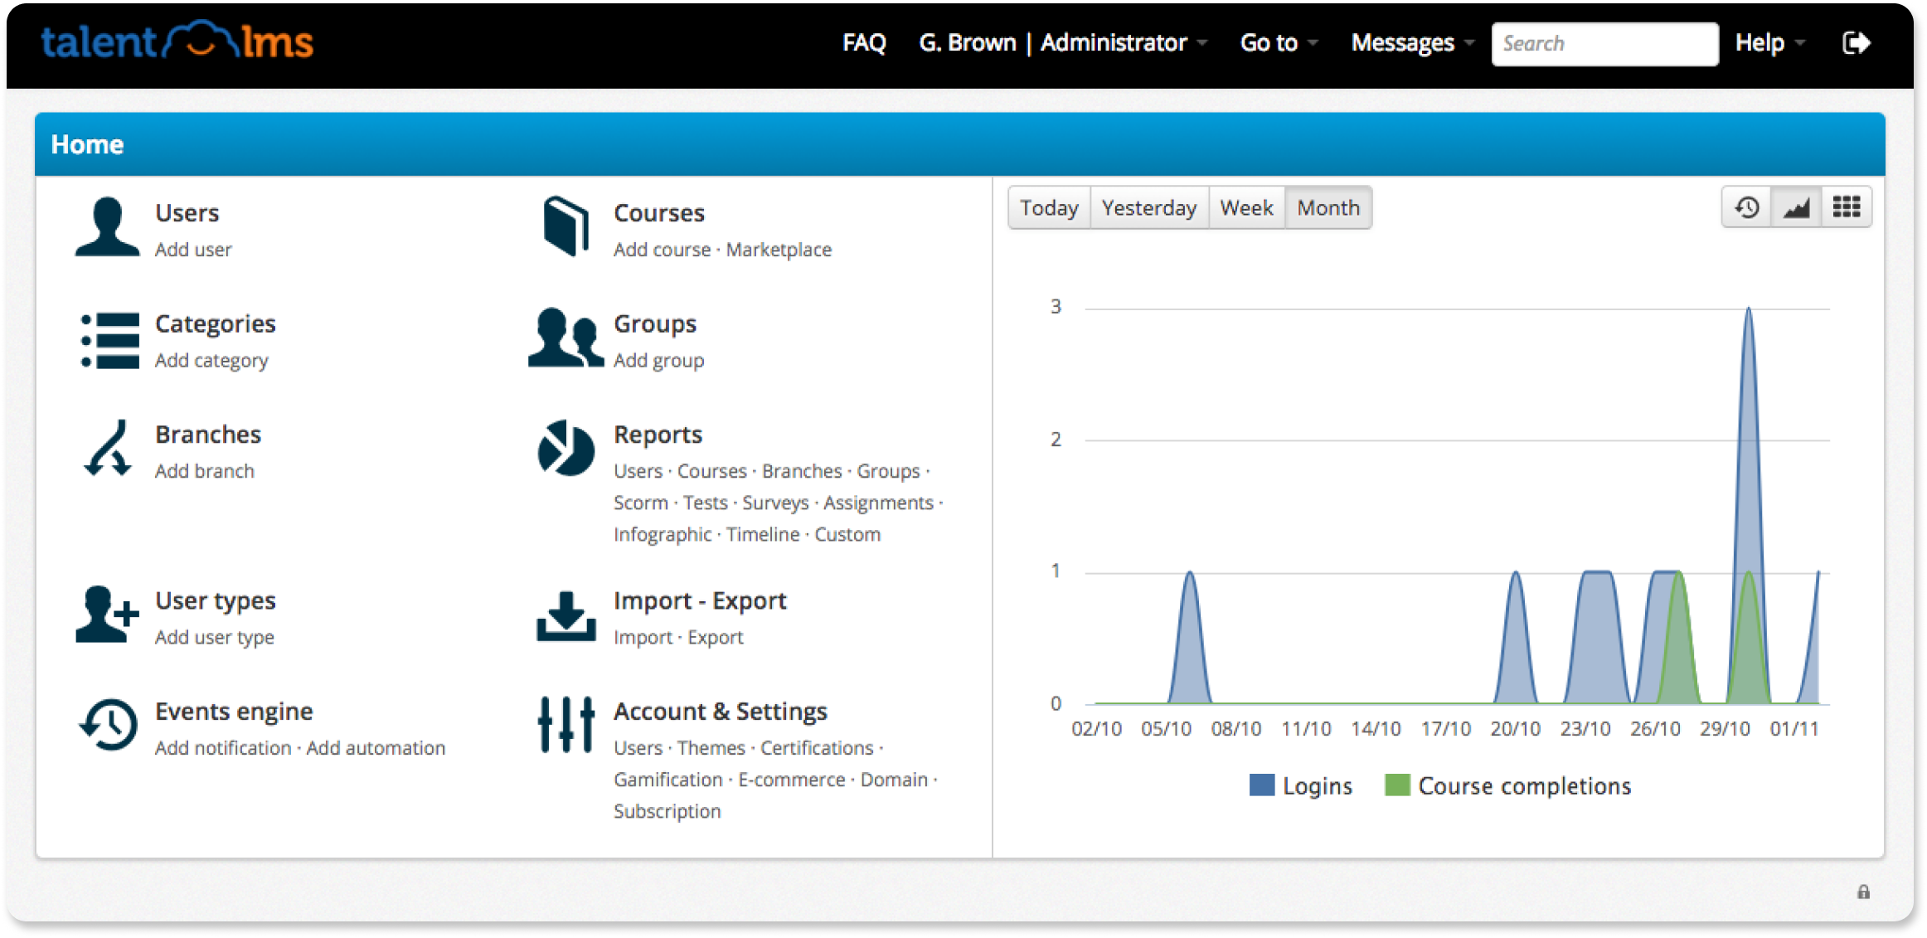Click the Users silhouette icon
This screenshot has width=1927, height=938.
[x=107, y=226]
